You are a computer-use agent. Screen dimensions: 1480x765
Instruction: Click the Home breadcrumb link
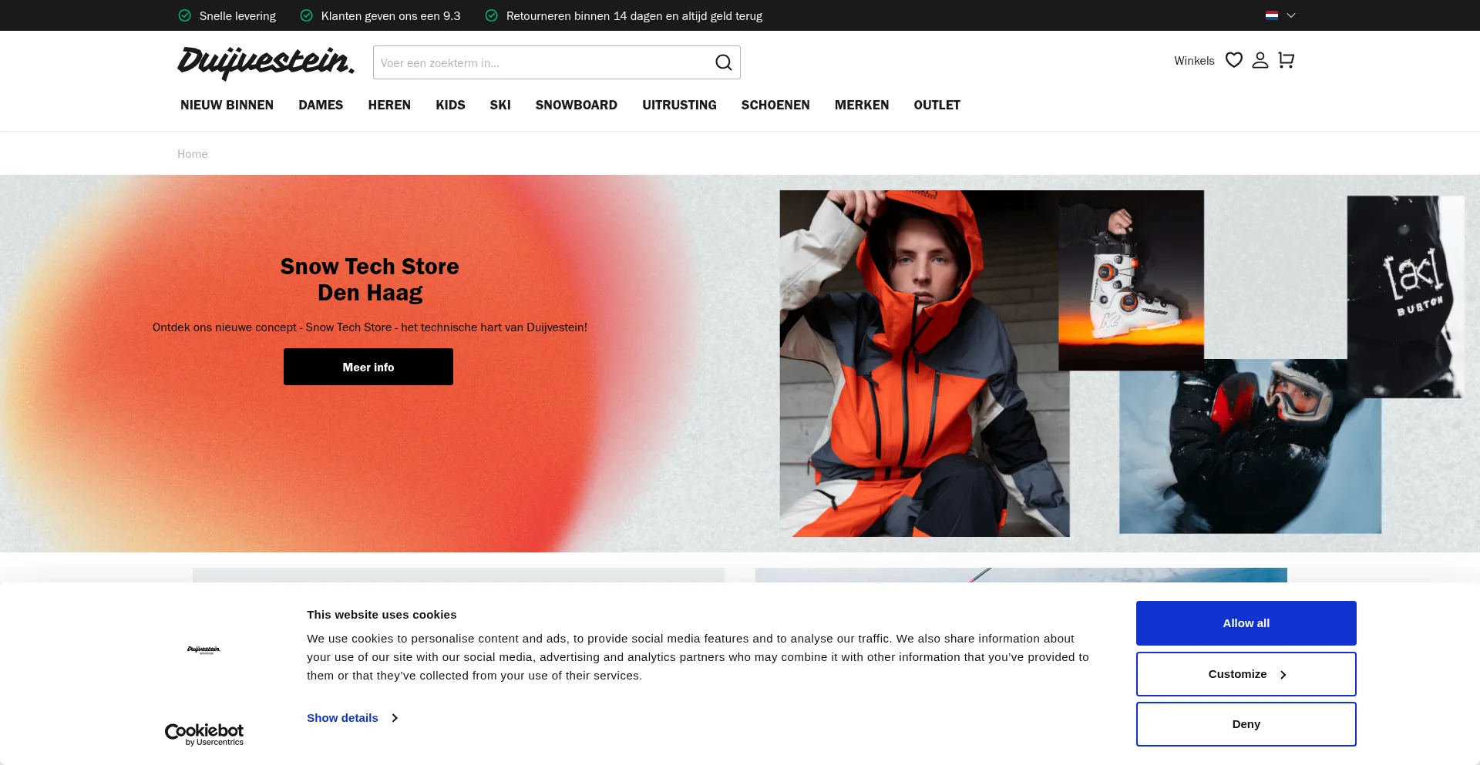[x=192, y=154]
